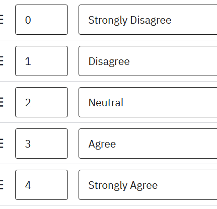This screenshot has height=209, width=217.
Task: Edit the Strongly Disagree label field
Action: [148, 20]
